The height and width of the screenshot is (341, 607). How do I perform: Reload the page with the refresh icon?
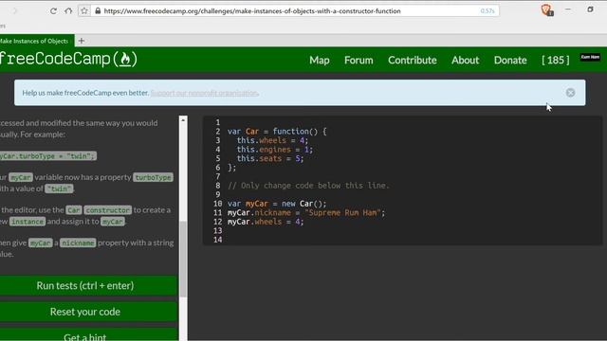click(x=53, y=10)
